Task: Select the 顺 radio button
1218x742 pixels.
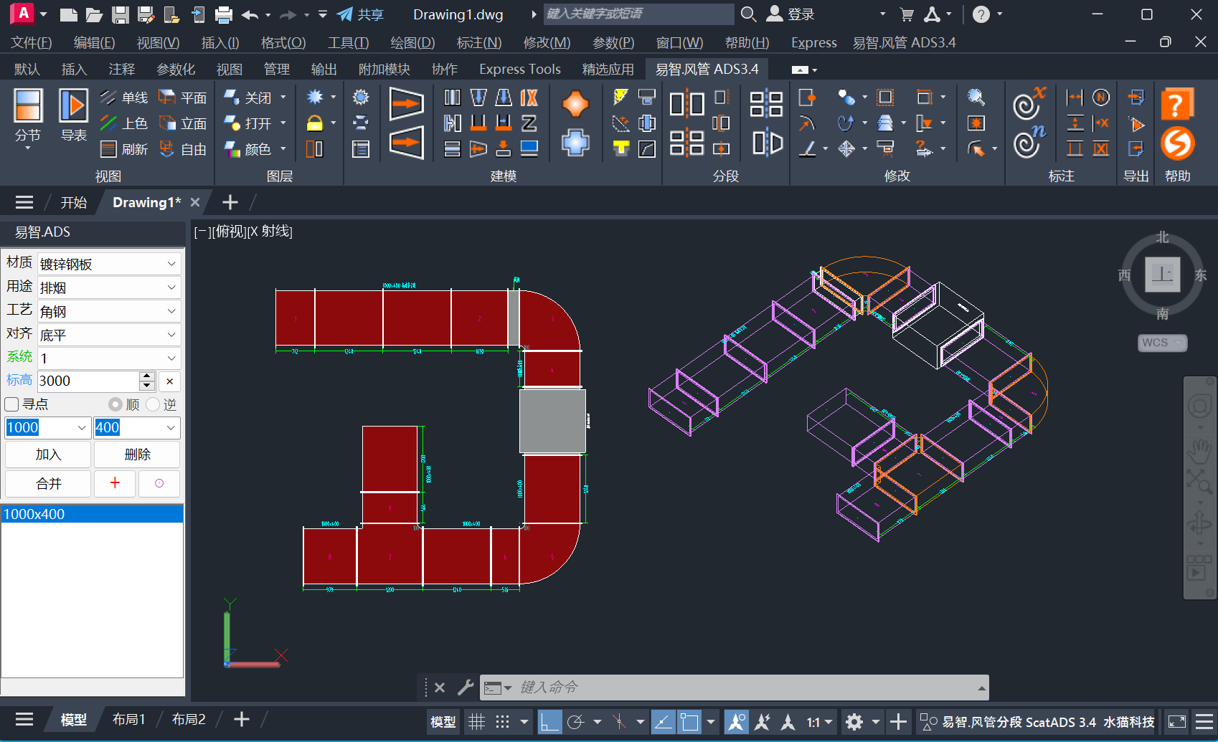Action: click(115, 404)
